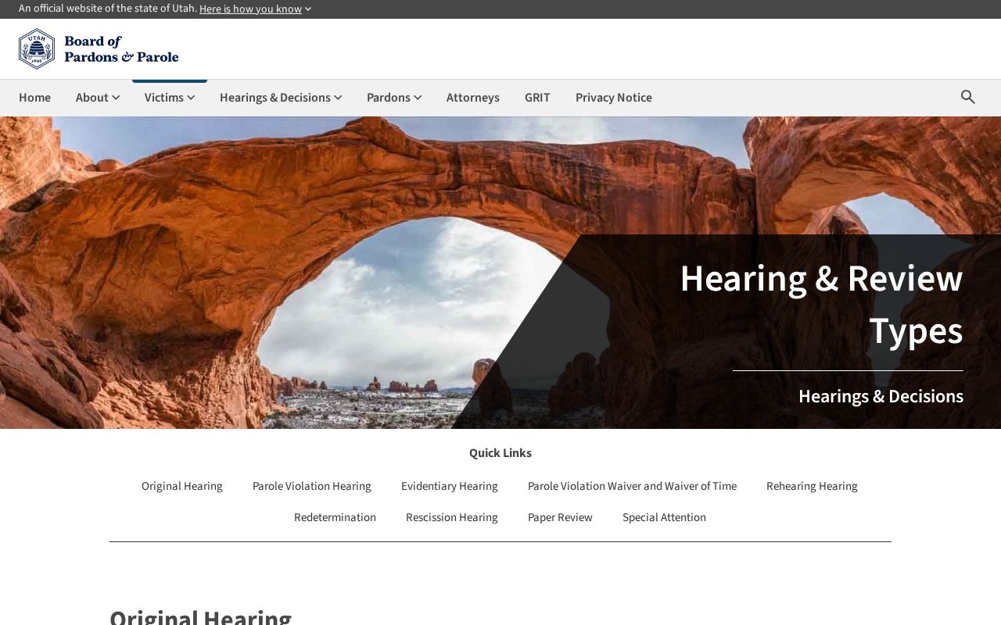
Task: Open the Hearings & Decisions menu label
Action: (x=275, y=98)
